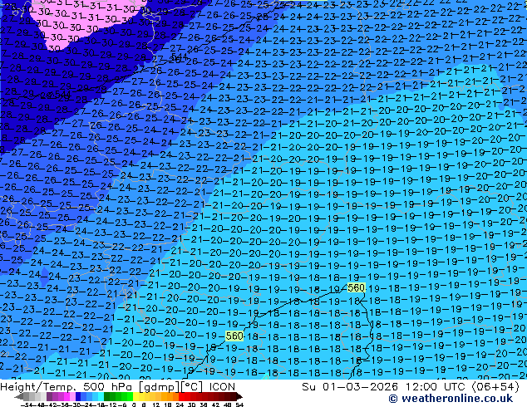Click the dark maroon right arrow of legend
Screen dimensions: 527x407
click(x=239, y=396)
